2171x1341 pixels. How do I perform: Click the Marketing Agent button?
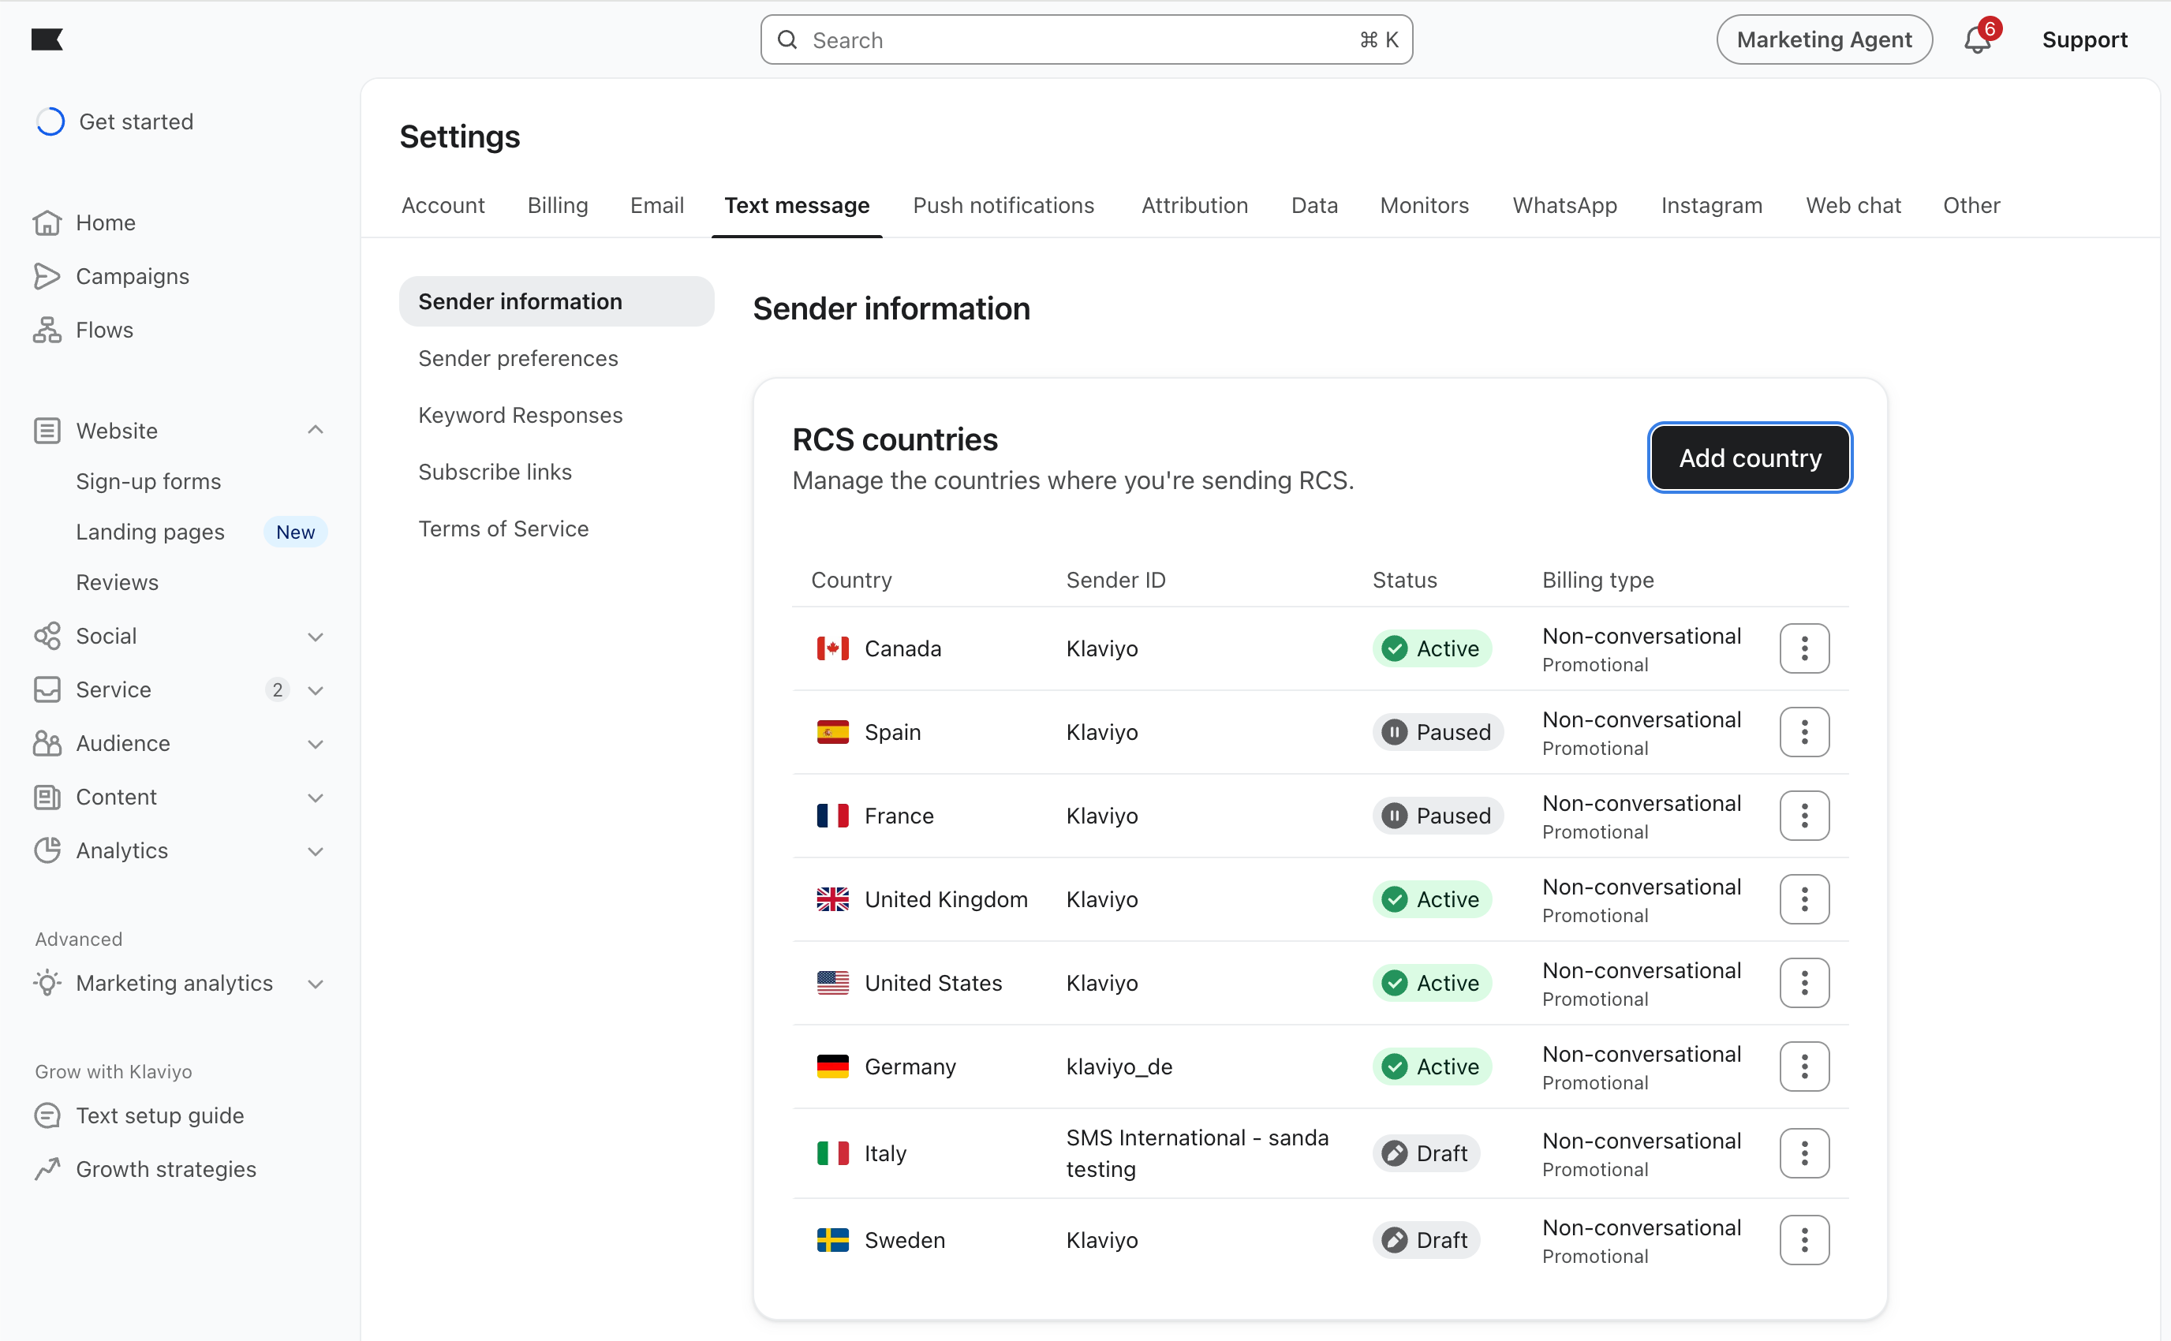tap(1823, 40)
